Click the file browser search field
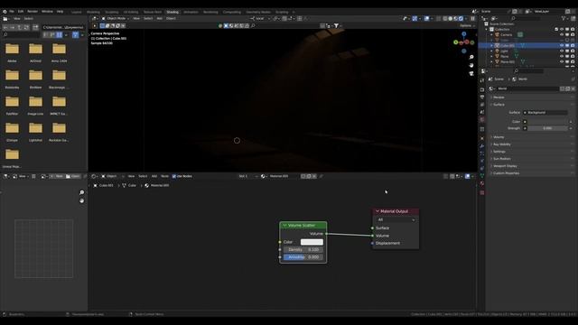Screen dimensions: 578x325 [x=22, y=34]
